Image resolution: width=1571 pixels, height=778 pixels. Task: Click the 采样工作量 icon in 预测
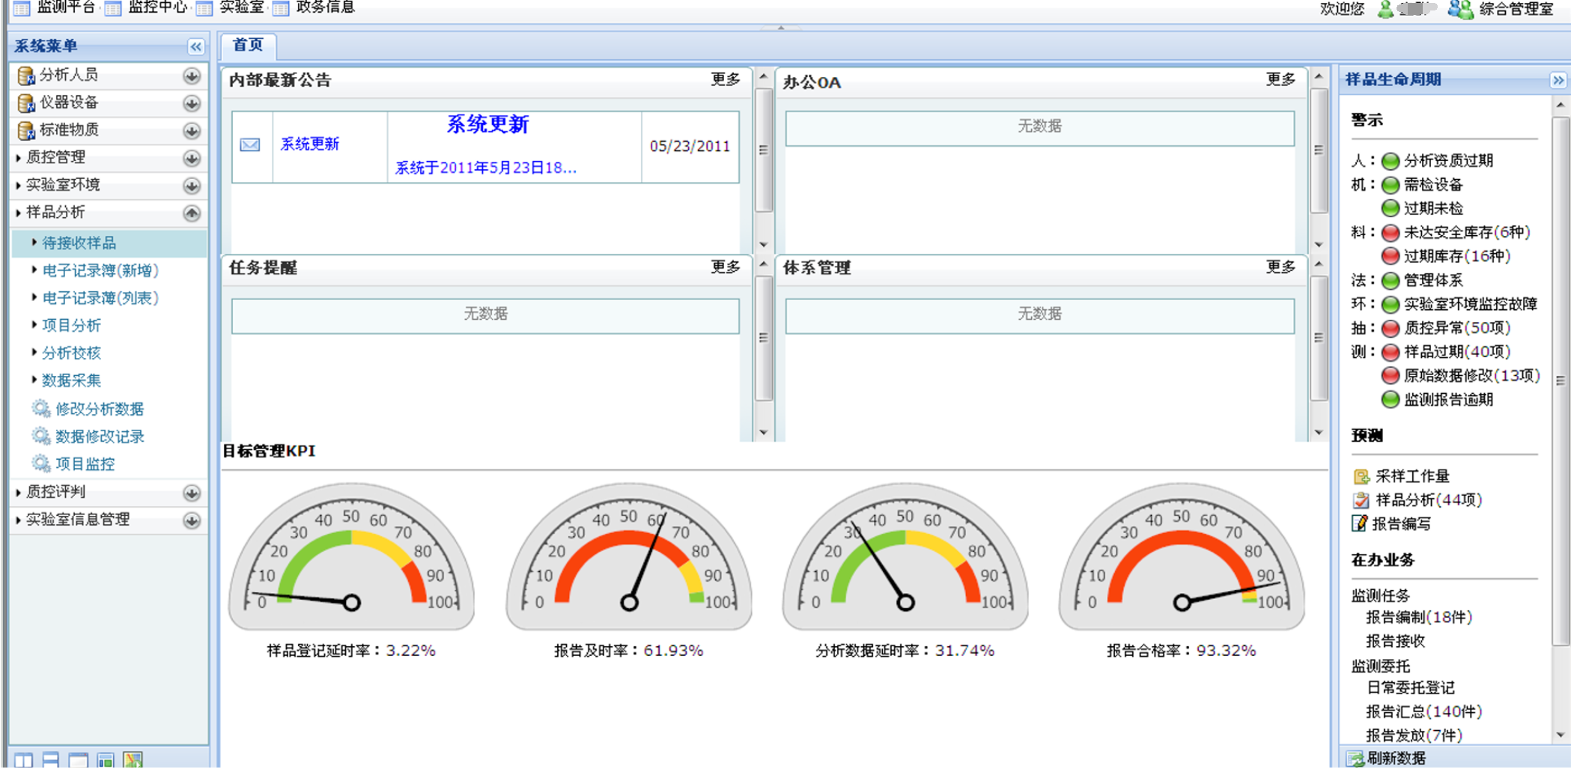1361,476
